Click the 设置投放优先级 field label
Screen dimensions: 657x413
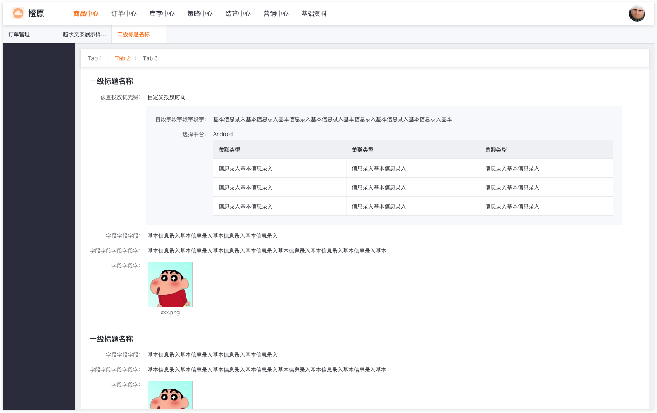point(120,97)
